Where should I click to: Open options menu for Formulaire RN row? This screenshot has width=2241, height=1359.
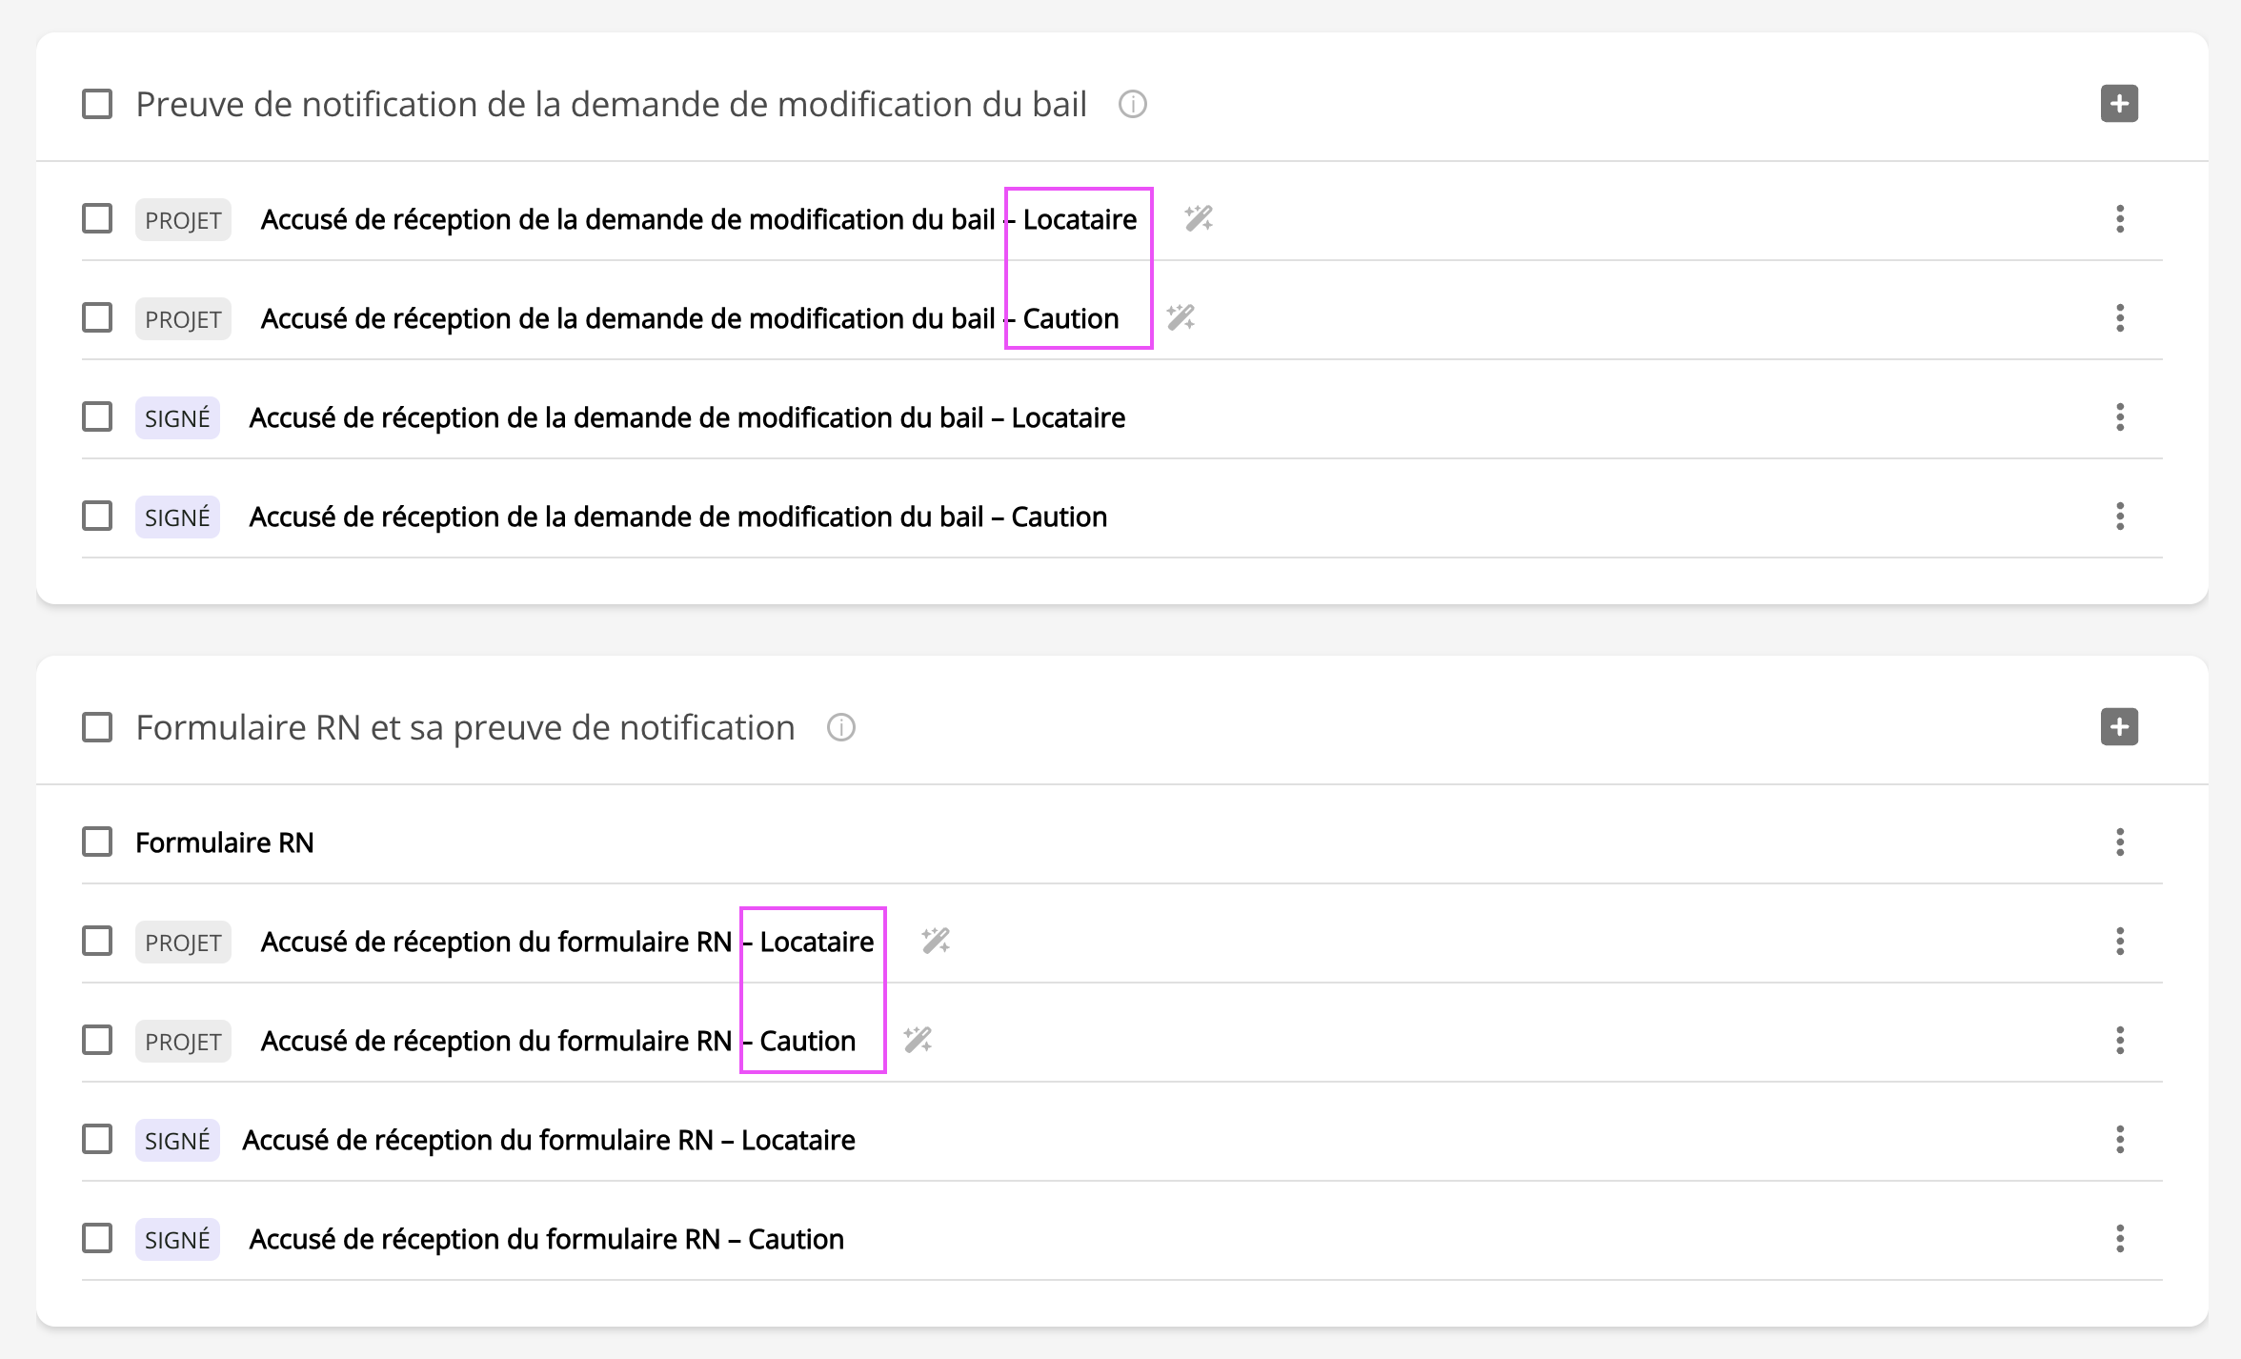click(x=2120, y=842)
